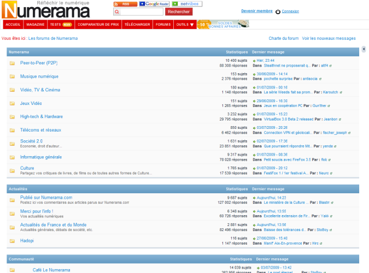The height and width of the screenshot is (273, 369).
Task: Click the Jeux Vidéo folder icon
Action: click(x=12, y=103)
